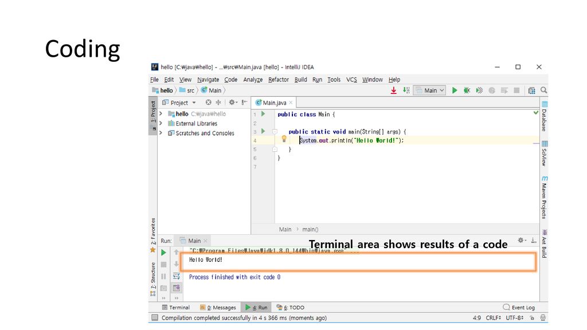587x330 pixels.
Task: Expand Scratches and Consoles tree node
Action: coord(161,133)
